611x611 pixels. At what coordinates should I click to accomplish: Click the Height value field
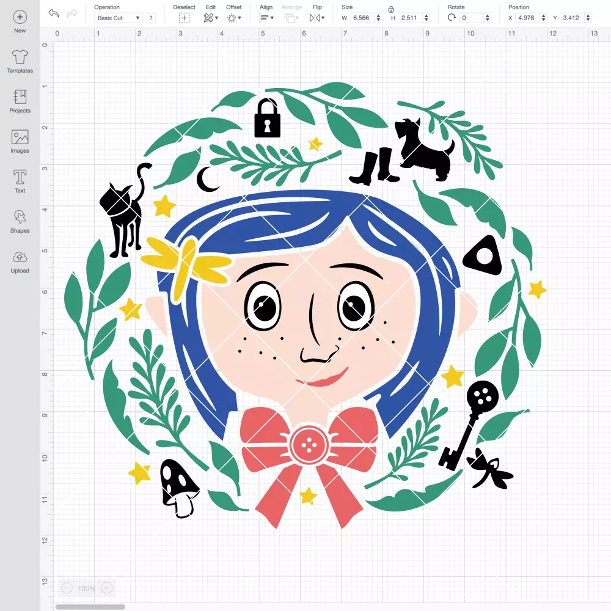click(x=411, y=18)
